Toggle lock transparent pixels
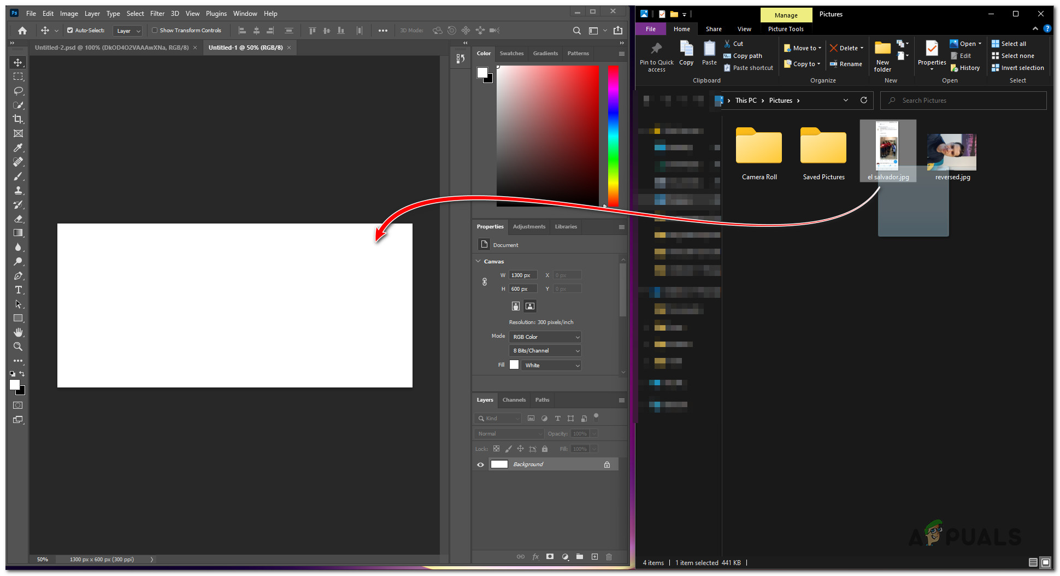Screen dimensions: 1060x576 (x=496, y=449)
